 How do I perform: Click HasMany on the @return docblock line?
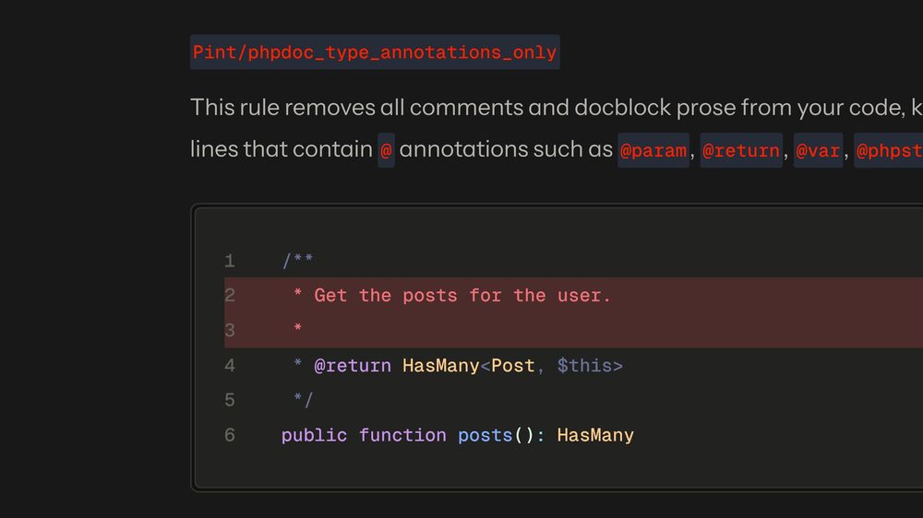point(440,366)
